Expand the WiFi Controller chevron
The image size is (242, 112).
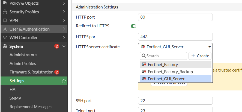(x=64, y=37)
